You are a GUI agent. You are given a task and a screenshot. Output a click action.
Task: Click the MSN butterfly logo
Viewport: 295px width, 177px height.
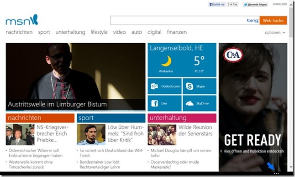pyautogui.click(x=22, y=20)
